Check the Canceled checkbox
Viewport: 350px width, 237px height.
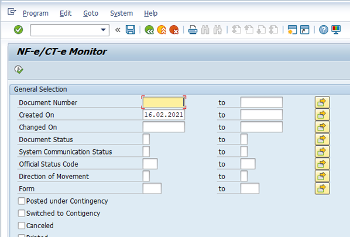[x=22, y=225]
